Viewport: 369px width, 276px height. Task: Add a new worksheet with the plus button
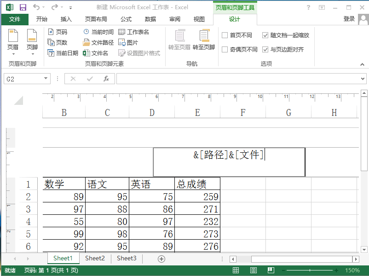click(161, 259)
